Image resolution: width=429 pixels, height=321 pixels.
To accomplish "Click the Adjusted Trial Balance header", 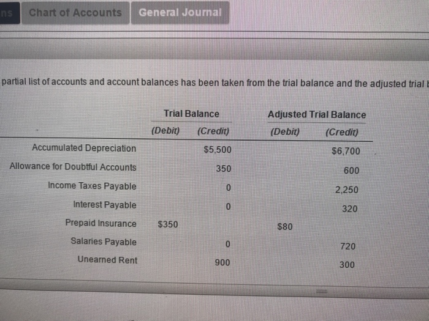I will coord(317,114).
